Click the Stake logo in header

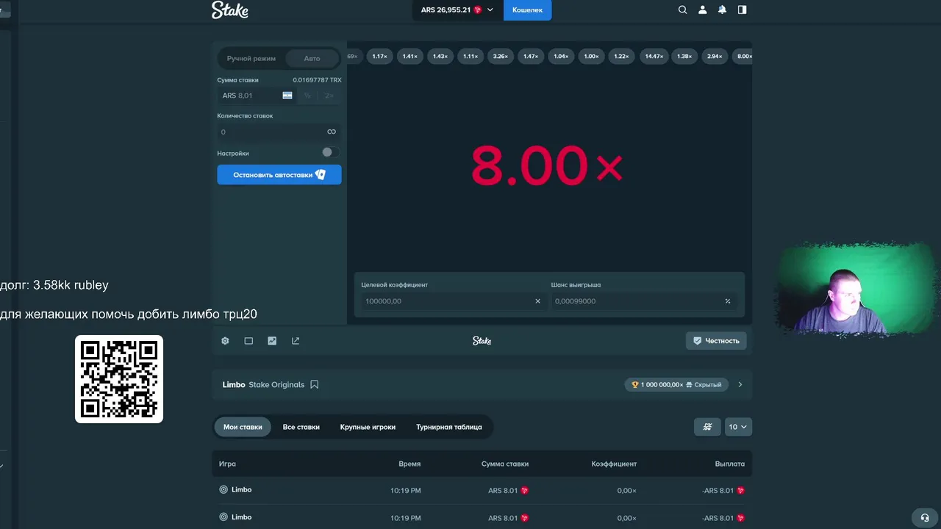point(230,10)
